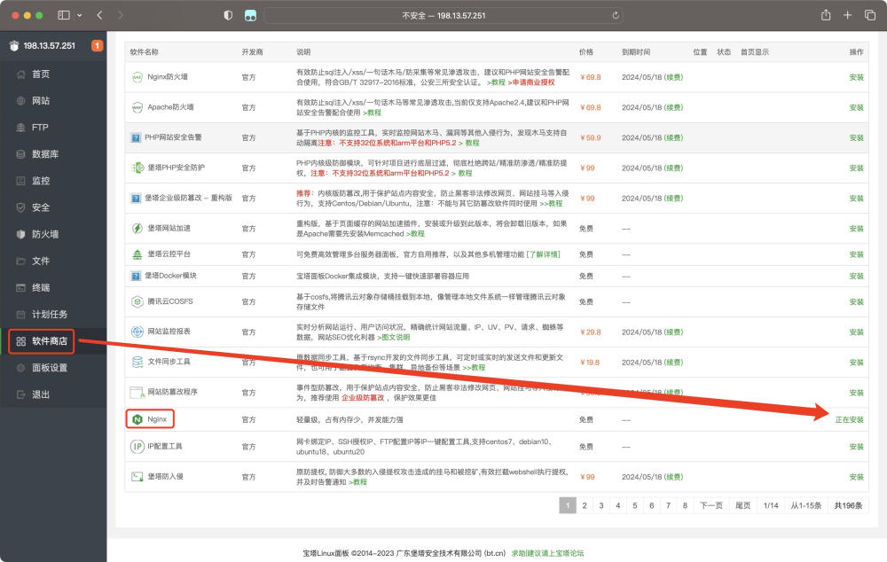Click the Safari new tab plus icon
The image size is (887, 562).
pos(847,15)
